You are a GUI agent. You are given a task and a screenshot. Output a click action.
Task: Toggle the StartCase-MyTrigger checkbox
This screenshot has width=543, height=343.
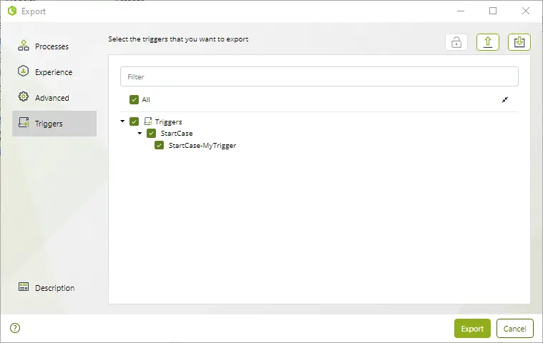[x=160, y=145]
